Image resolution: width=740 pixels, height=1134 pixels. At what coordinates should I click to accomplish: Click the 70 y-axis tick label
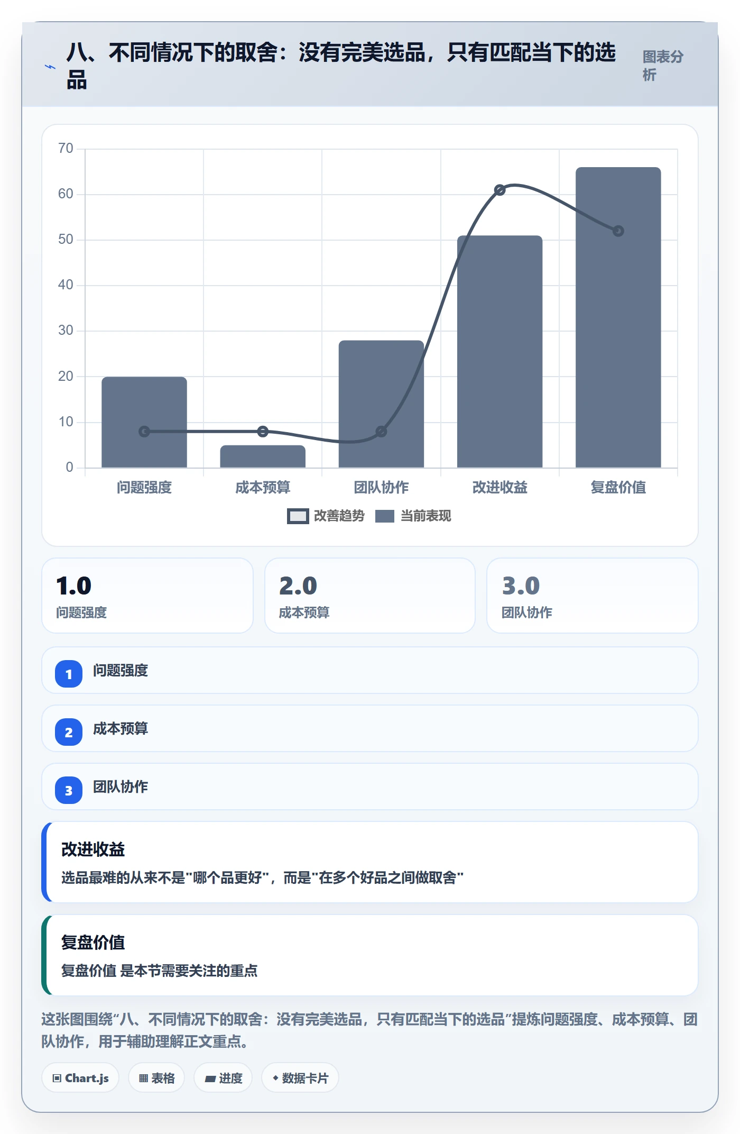tap(66, 148)
